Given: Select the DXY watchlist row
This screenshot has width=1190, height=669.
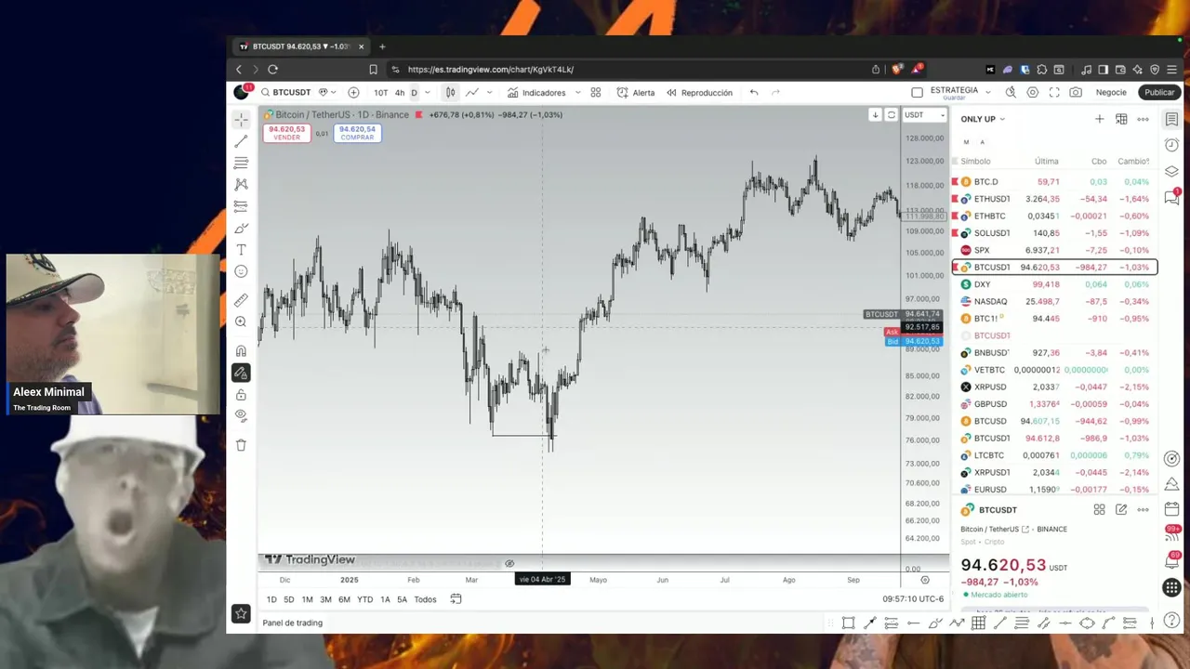Looking at the screenshot, I should pyautogui.click(x=1053, y=284).
